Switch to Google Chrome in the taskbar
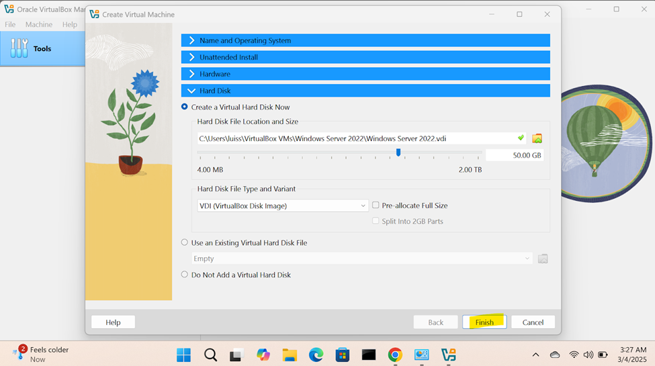The image size is (655, 366). click(395, 355)
